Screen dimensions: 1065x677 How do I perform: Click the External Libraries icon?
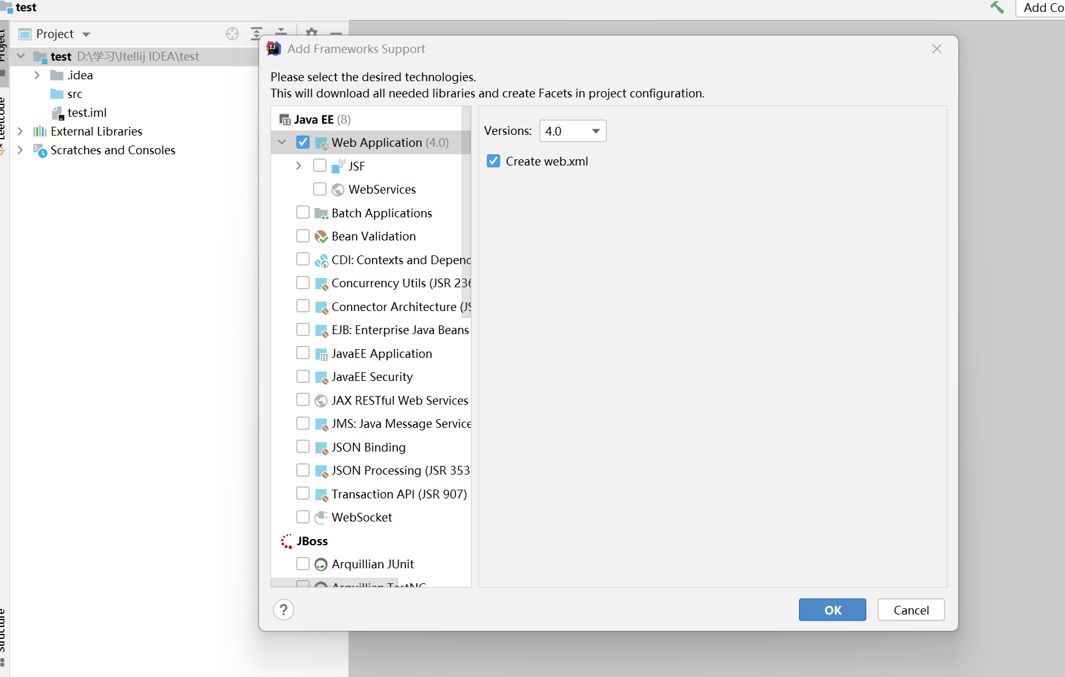(x=40, y=131)
